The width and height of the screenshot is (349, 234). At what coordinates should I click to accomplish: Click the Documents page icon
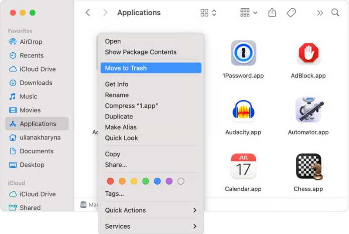(13, 151)
